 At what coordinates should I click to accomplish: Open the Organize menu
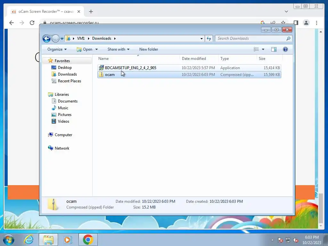tap(57, 49)
